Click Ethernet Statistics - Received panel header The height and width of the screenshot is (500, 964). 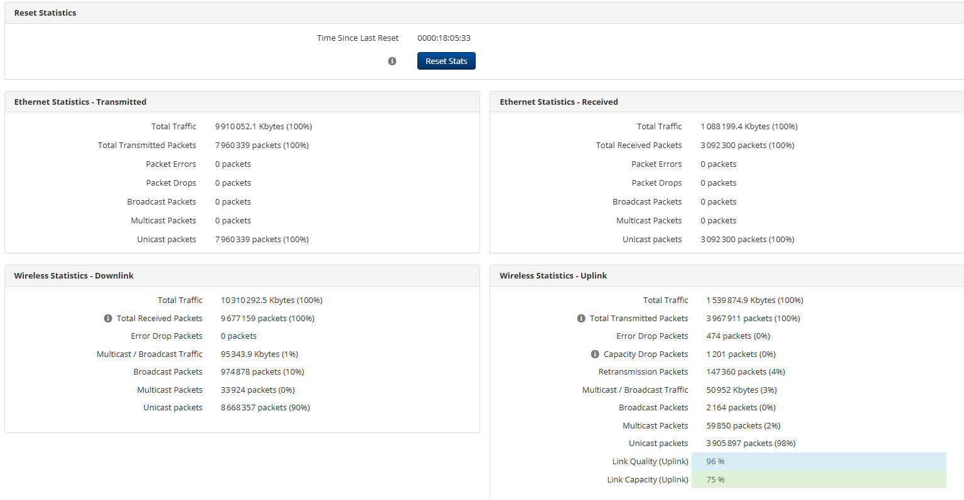pos(559,102)
